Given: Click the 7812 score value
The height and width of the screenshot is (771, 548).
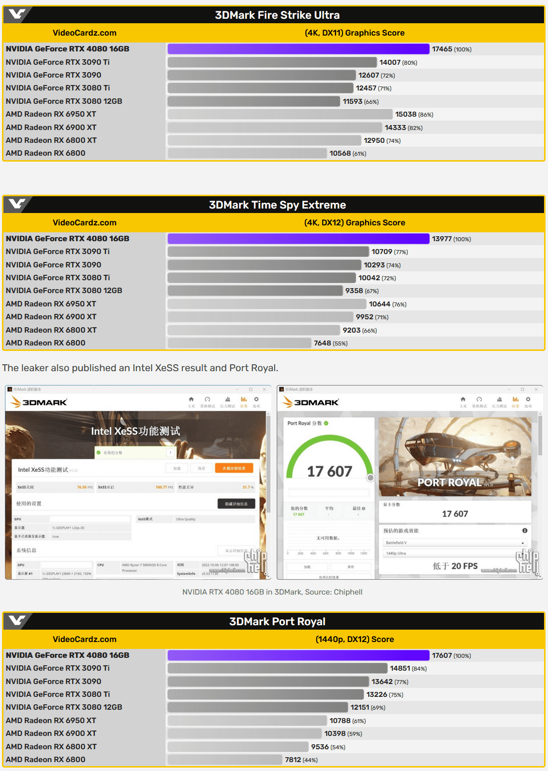Looking at the screenshot, I should 293,760.
